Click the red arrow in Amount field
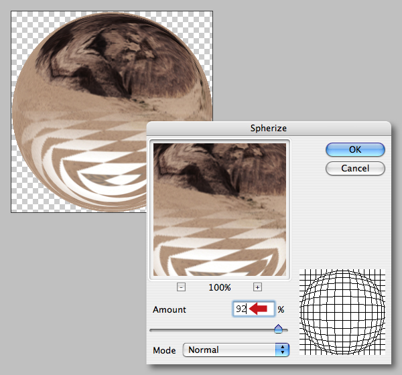Viewport: 402px width, 375px height. 258,308
